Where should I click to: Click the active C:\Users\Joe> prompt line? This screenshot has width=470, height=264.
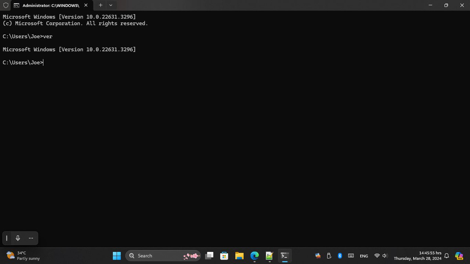pos(23,62)
